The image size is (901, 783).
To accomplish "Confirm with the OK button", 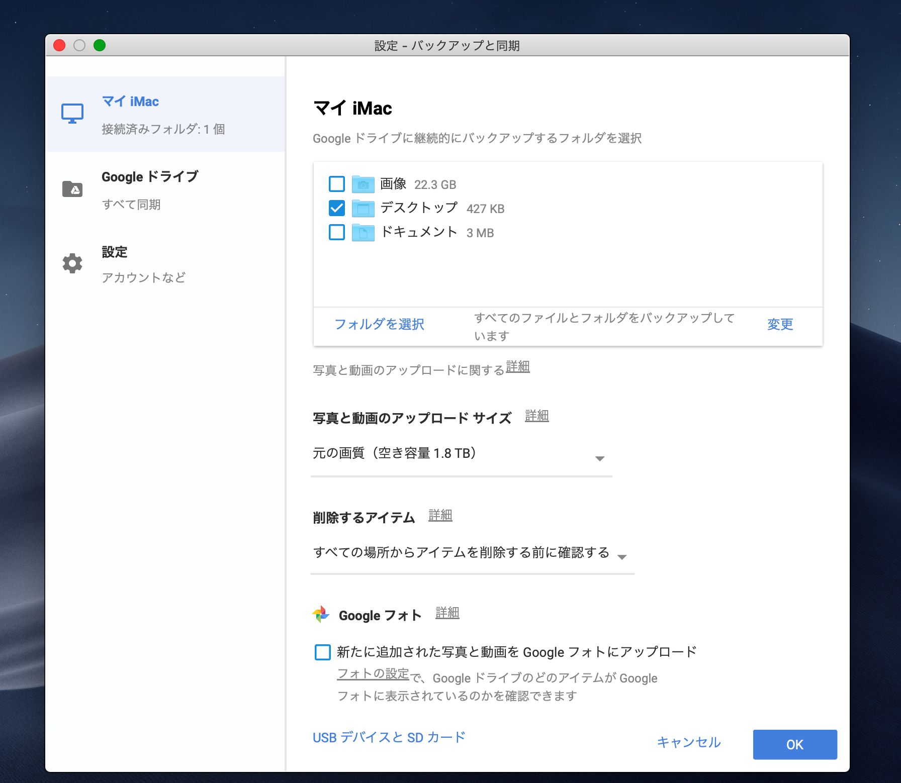I will pos(795,744).
